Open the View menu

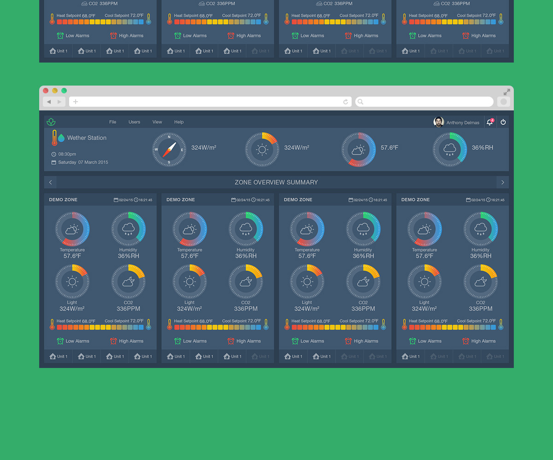tap(157, 122)
